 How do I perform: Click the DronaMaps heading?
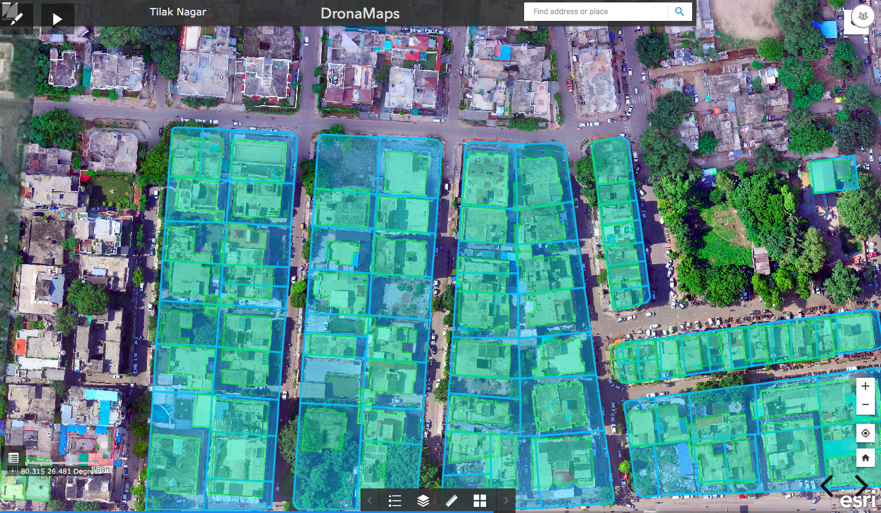click(360, 13)
